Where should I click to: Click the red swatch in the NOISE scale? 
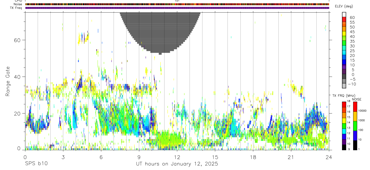355,107
